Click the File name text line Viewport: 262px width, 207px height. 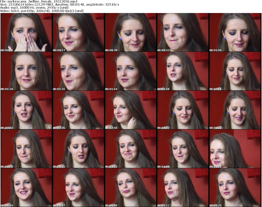coord(39,2)
